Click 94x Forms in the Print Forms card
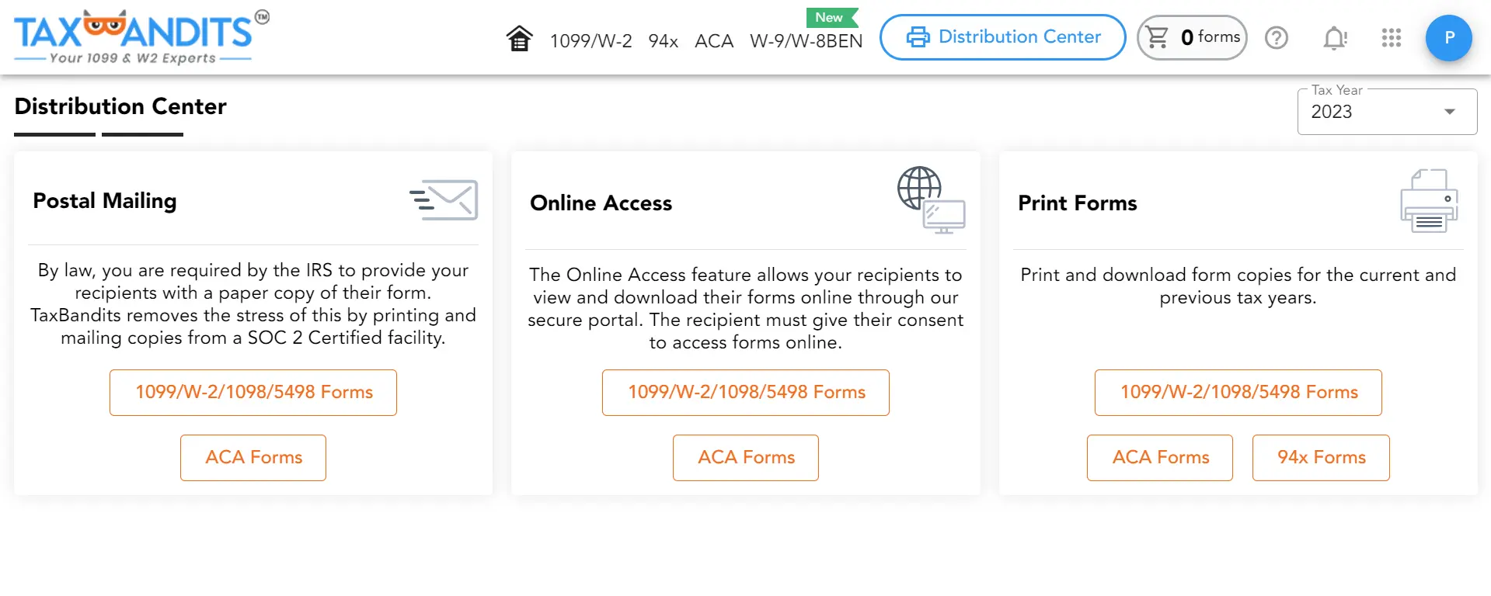Viewport: 1491px width, 596px height. tap(1320, 457)
